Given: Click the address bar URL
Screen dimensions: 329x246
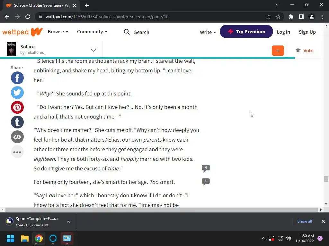Looking at the screenshot, I should pos(107,17).
